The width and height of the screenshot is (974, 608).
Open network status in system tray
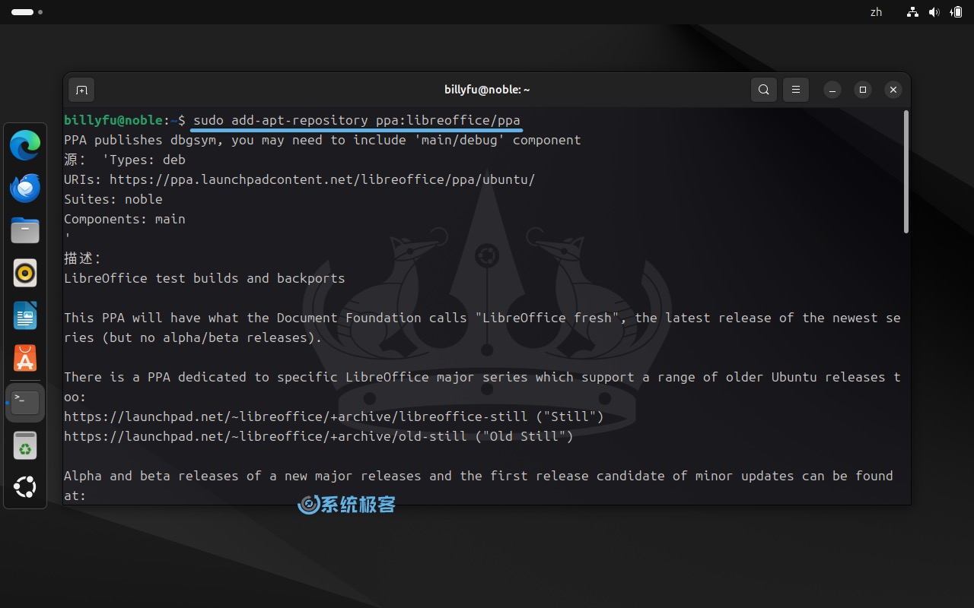click(x=912, y=12)
